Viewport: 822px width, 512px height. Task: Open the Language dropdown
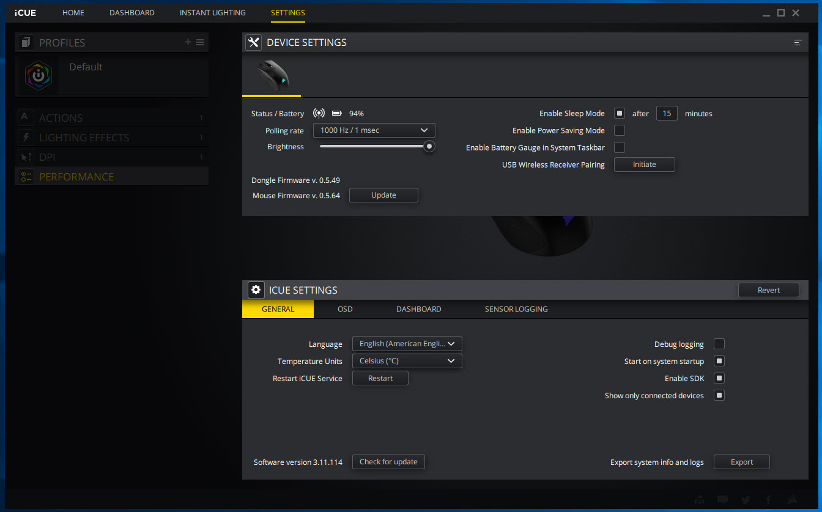[407, 344]
